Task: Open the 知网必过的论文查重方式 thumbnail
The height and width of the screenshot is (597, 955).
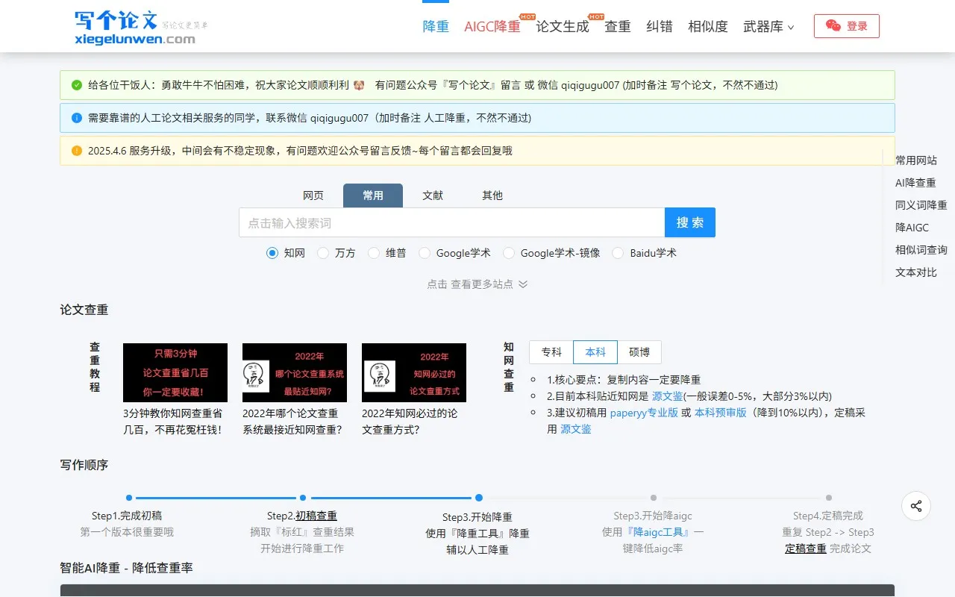Action: tap(414, 372)
